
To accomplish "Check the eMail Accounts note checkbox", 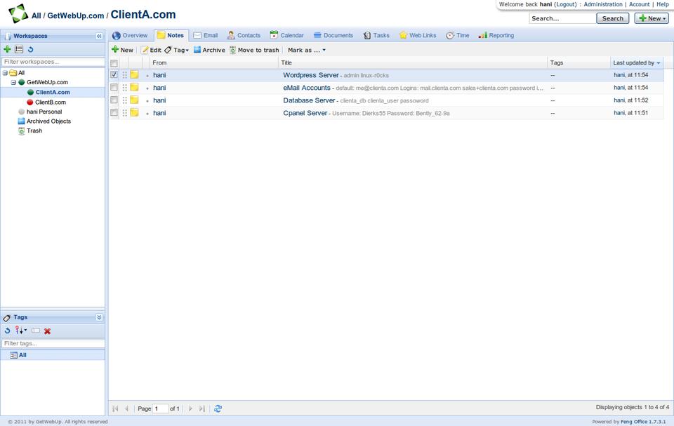I will pyautogui.click(x=114, y=88).
